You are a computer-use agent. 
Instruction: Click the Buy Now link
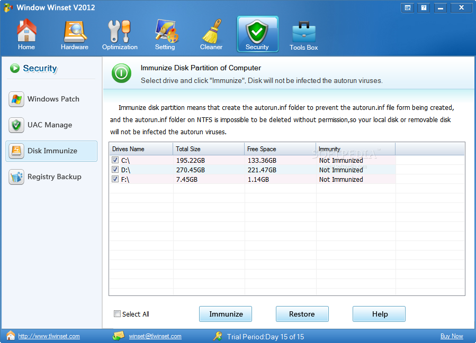[452, 336]
